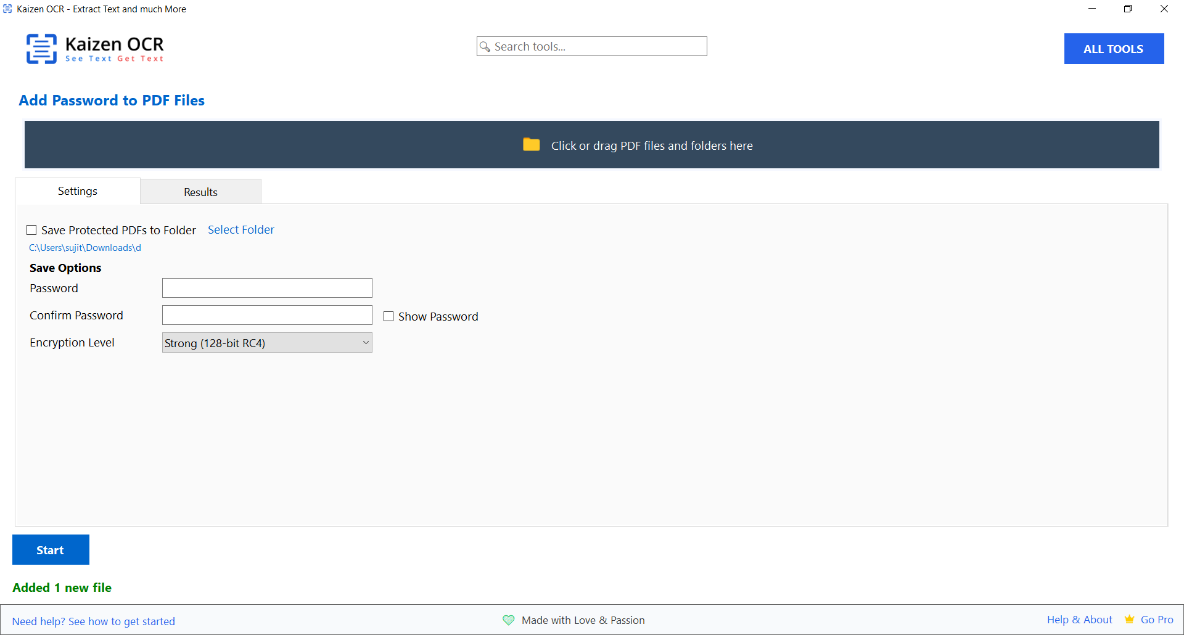Select the Settings tab
Viewport: 1184px width, 635px height.
click(78, 191)
